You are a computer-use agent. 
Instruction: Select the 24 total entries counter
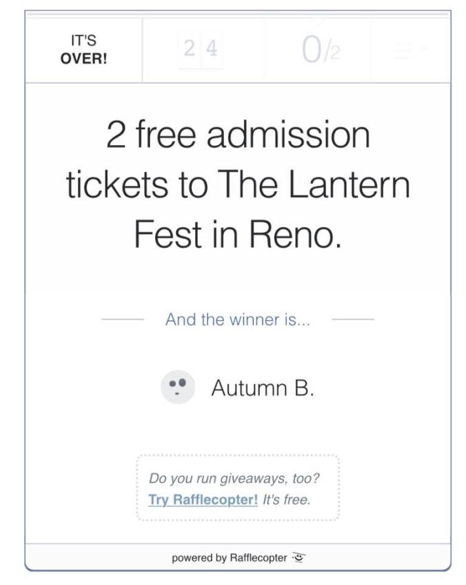pyautogui.click(x=201, y=50)
